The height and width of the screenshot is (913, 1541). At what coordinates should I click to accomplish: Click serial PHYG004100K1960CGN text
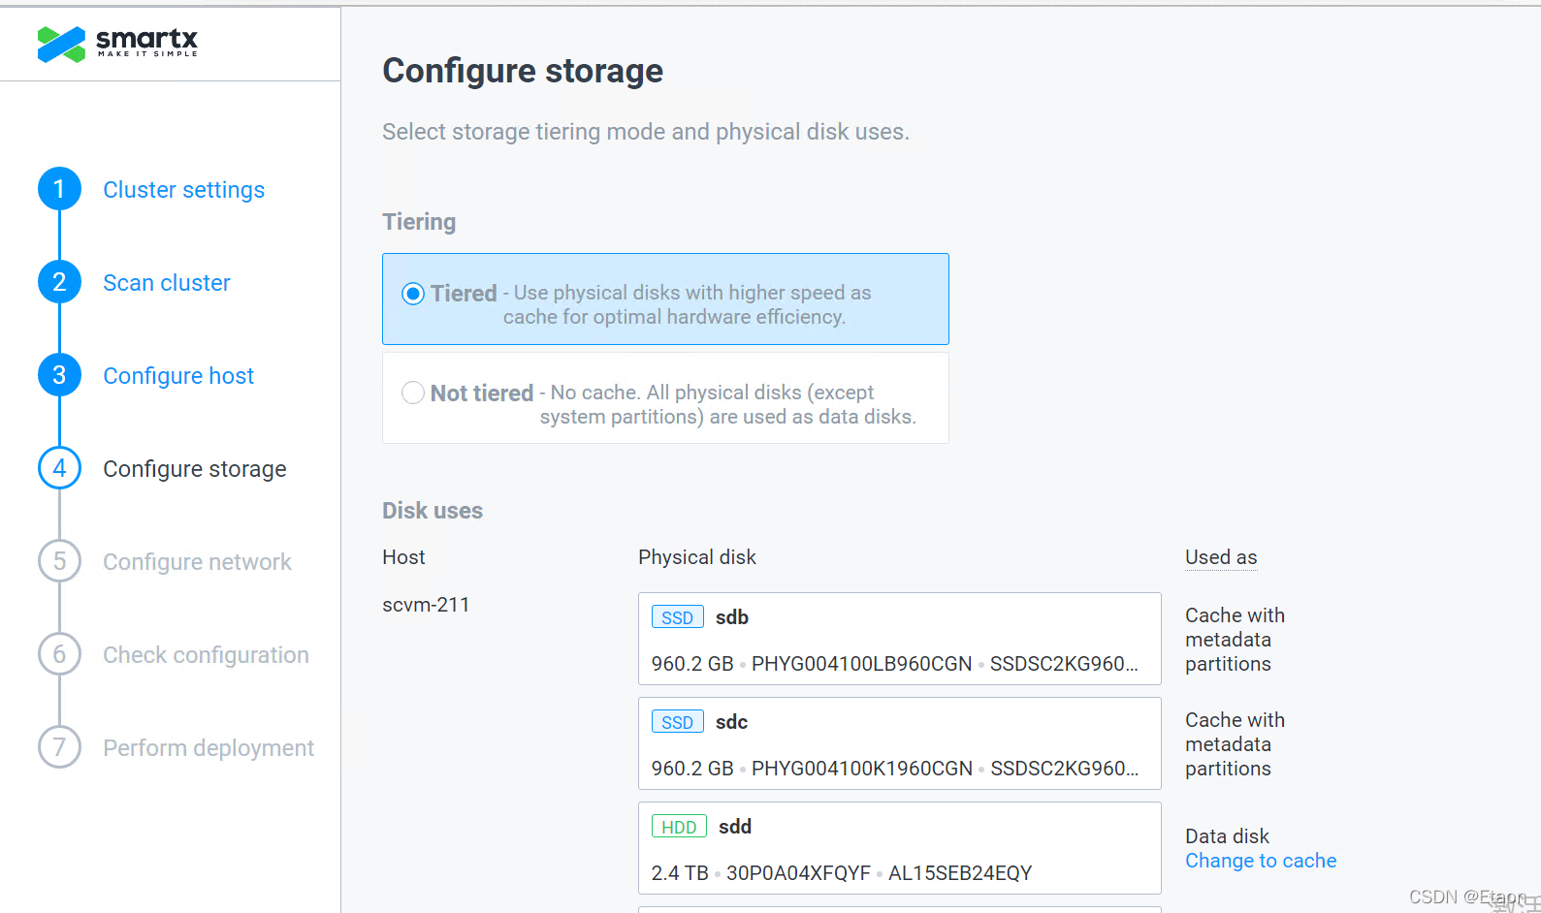(861, 769)
